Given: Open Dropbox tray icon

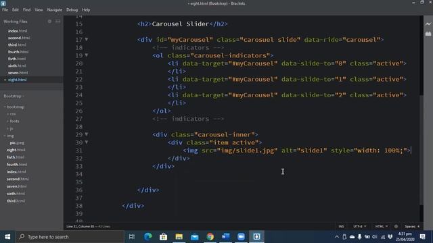Looking at the screenshot, I should click(x=390, y=237).
